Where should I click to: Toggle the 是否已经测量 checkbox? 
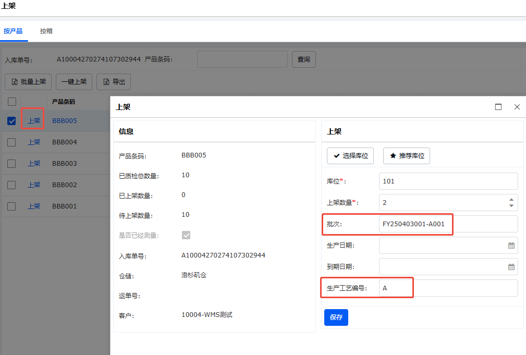click(186, 235)
